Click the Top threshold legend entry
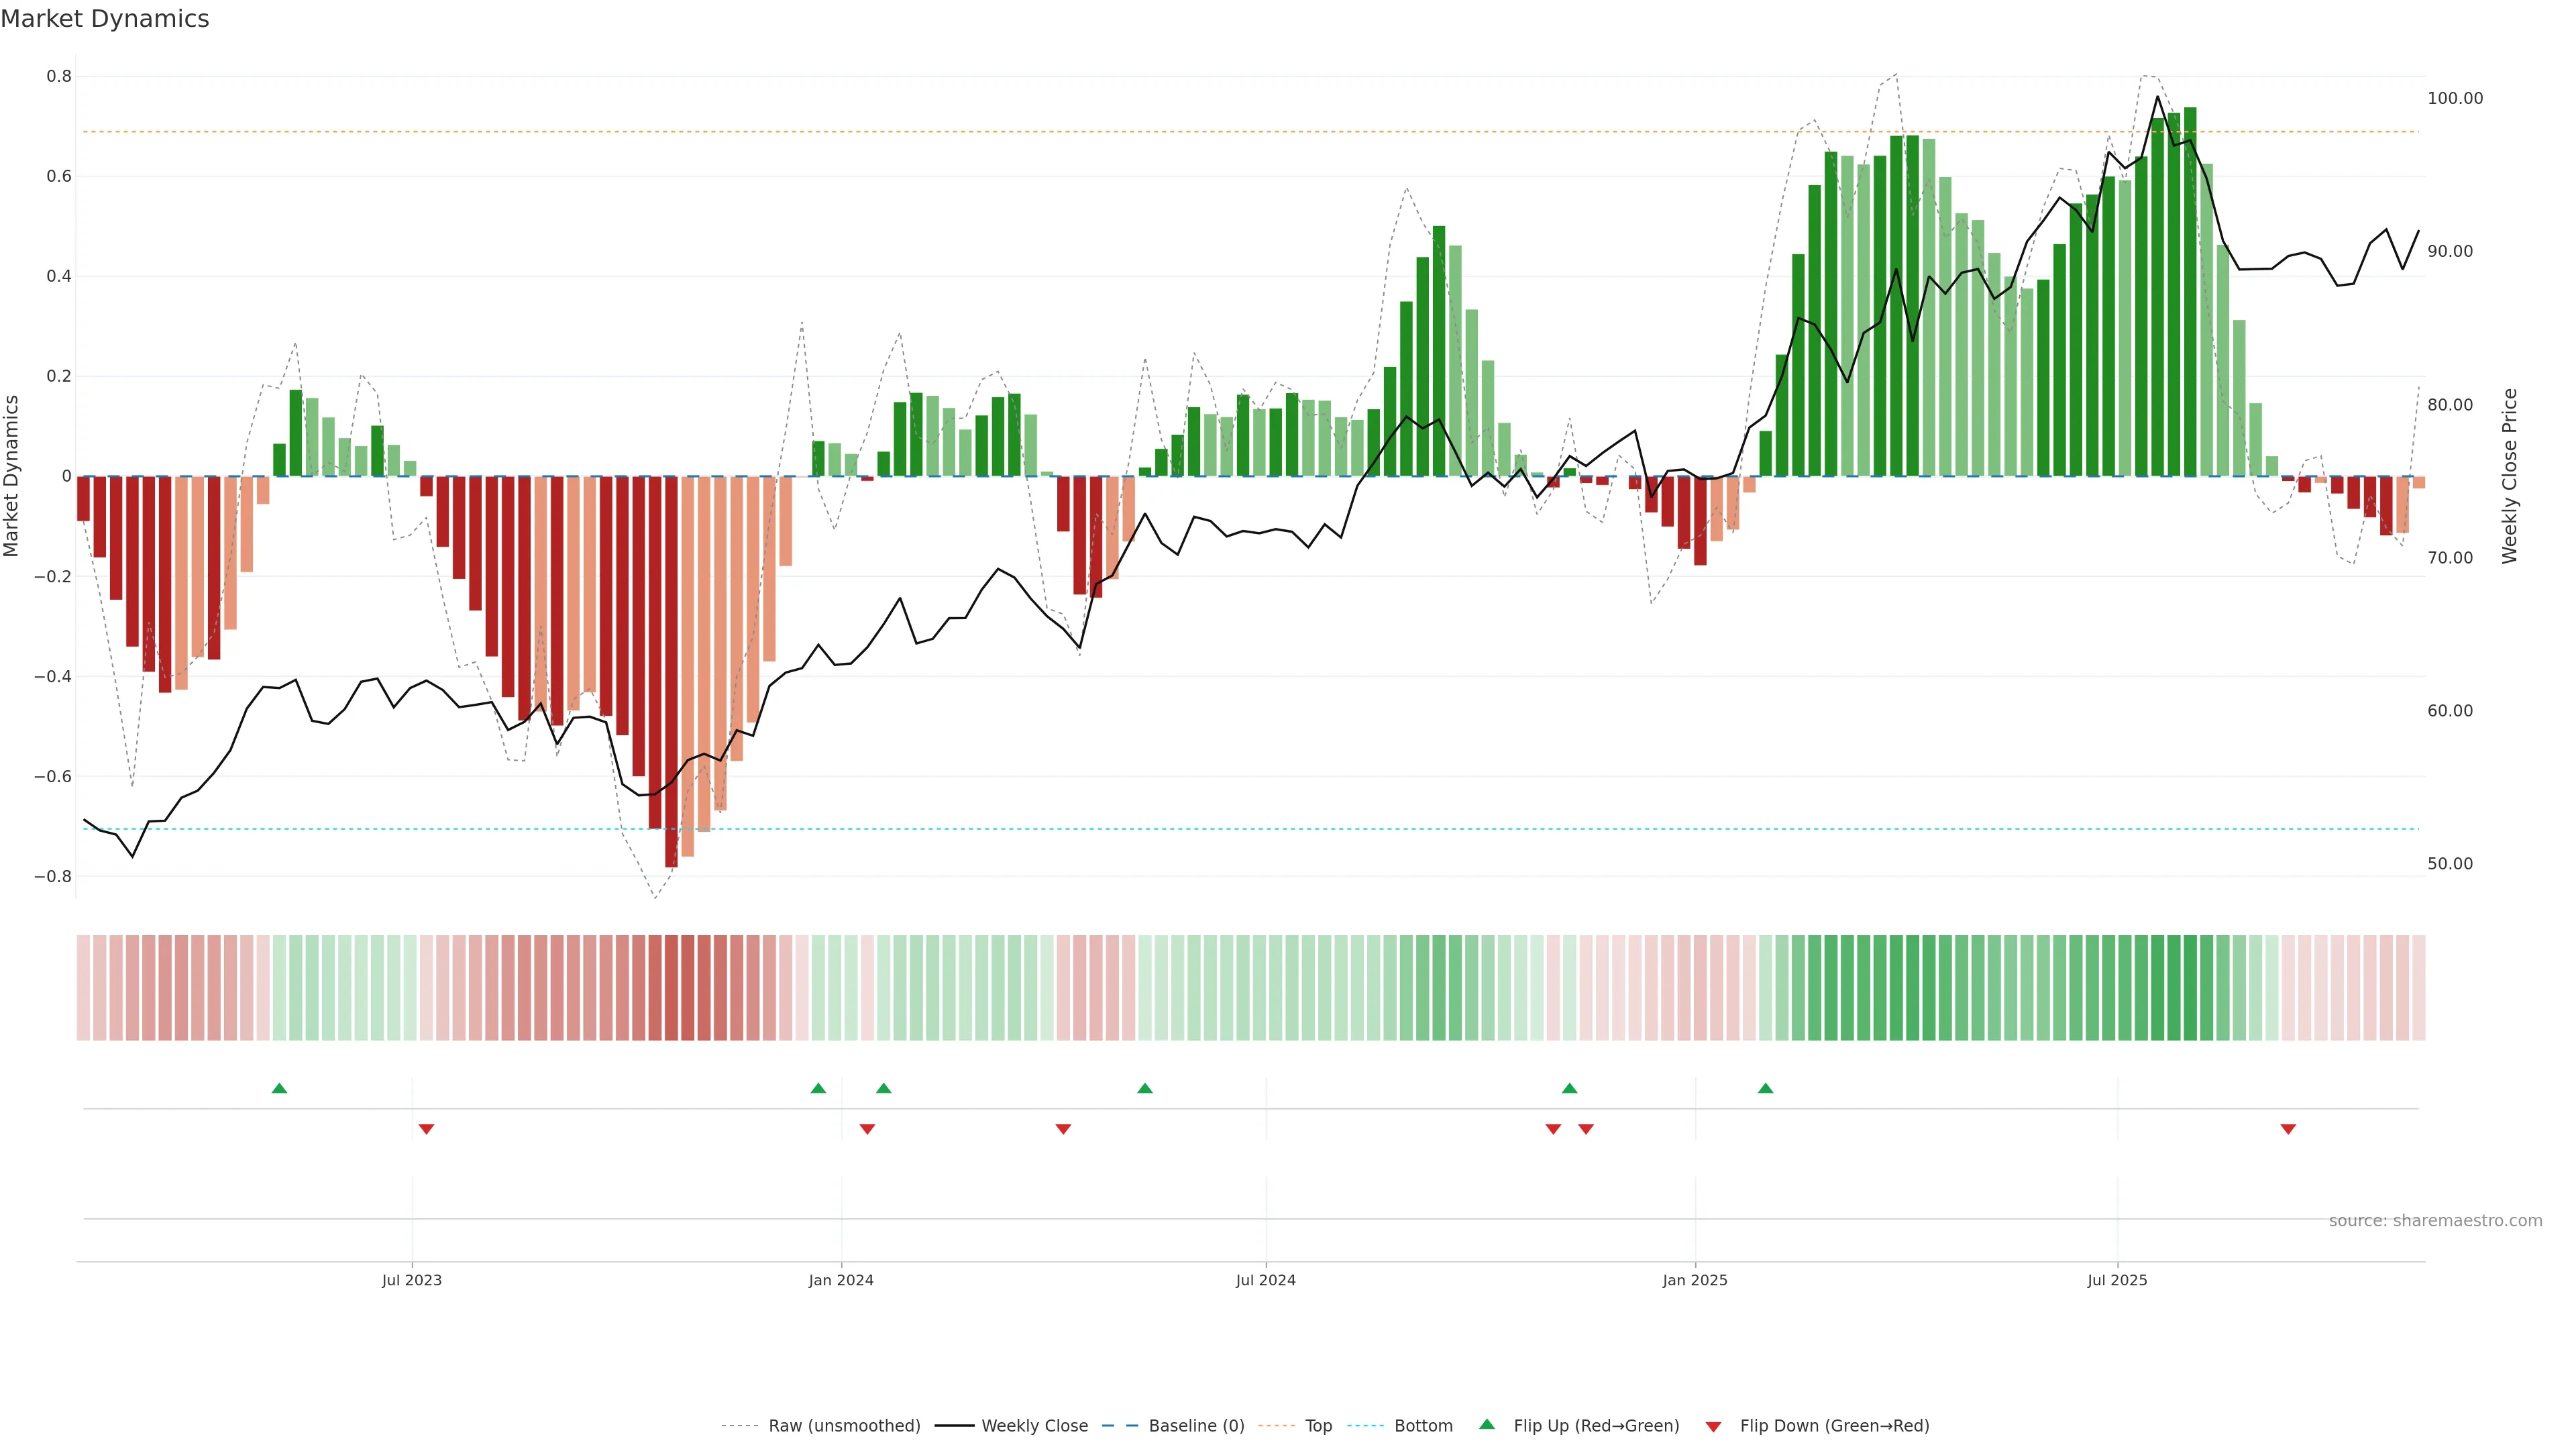 click(x=1318, y=1425)
